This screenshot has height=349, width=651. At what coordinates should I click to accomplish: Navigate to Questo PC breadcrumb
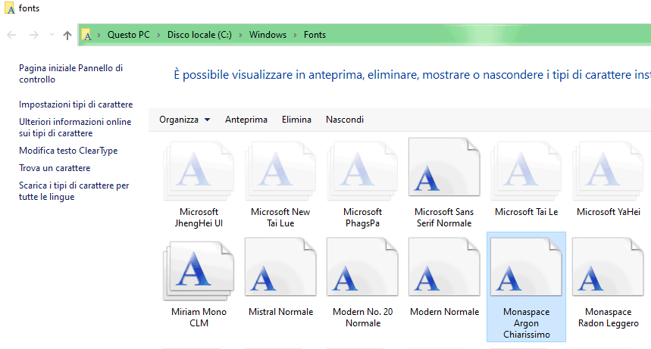(x=129, y=35)
